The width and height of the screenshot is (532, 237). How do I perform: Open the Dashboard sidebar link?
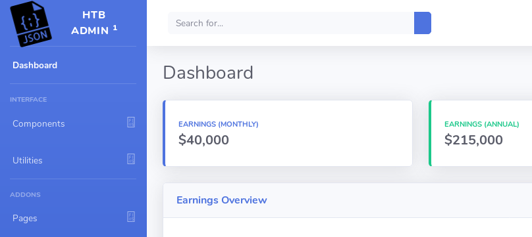point(35,65)
